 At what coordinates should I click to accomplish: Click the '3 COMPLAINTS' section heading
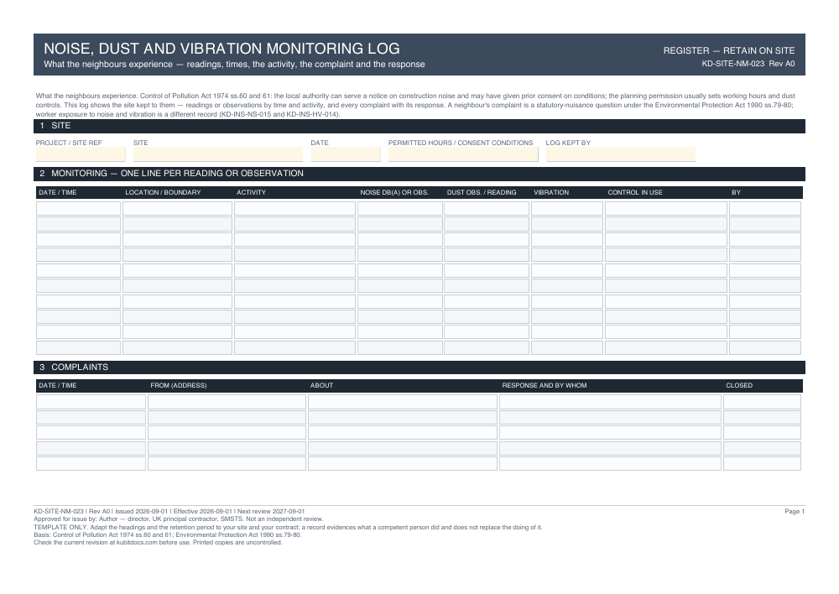click(419, 367)
